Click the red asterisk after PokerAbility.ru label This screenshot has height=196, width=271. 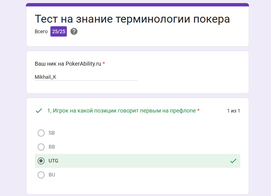point(104,63)
